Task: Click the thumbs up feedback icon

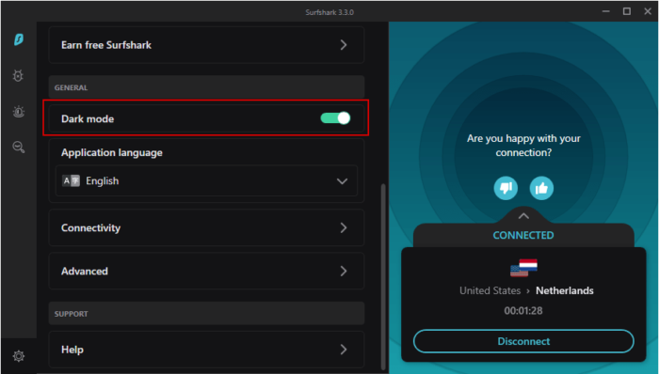Action: pos(541,188)
